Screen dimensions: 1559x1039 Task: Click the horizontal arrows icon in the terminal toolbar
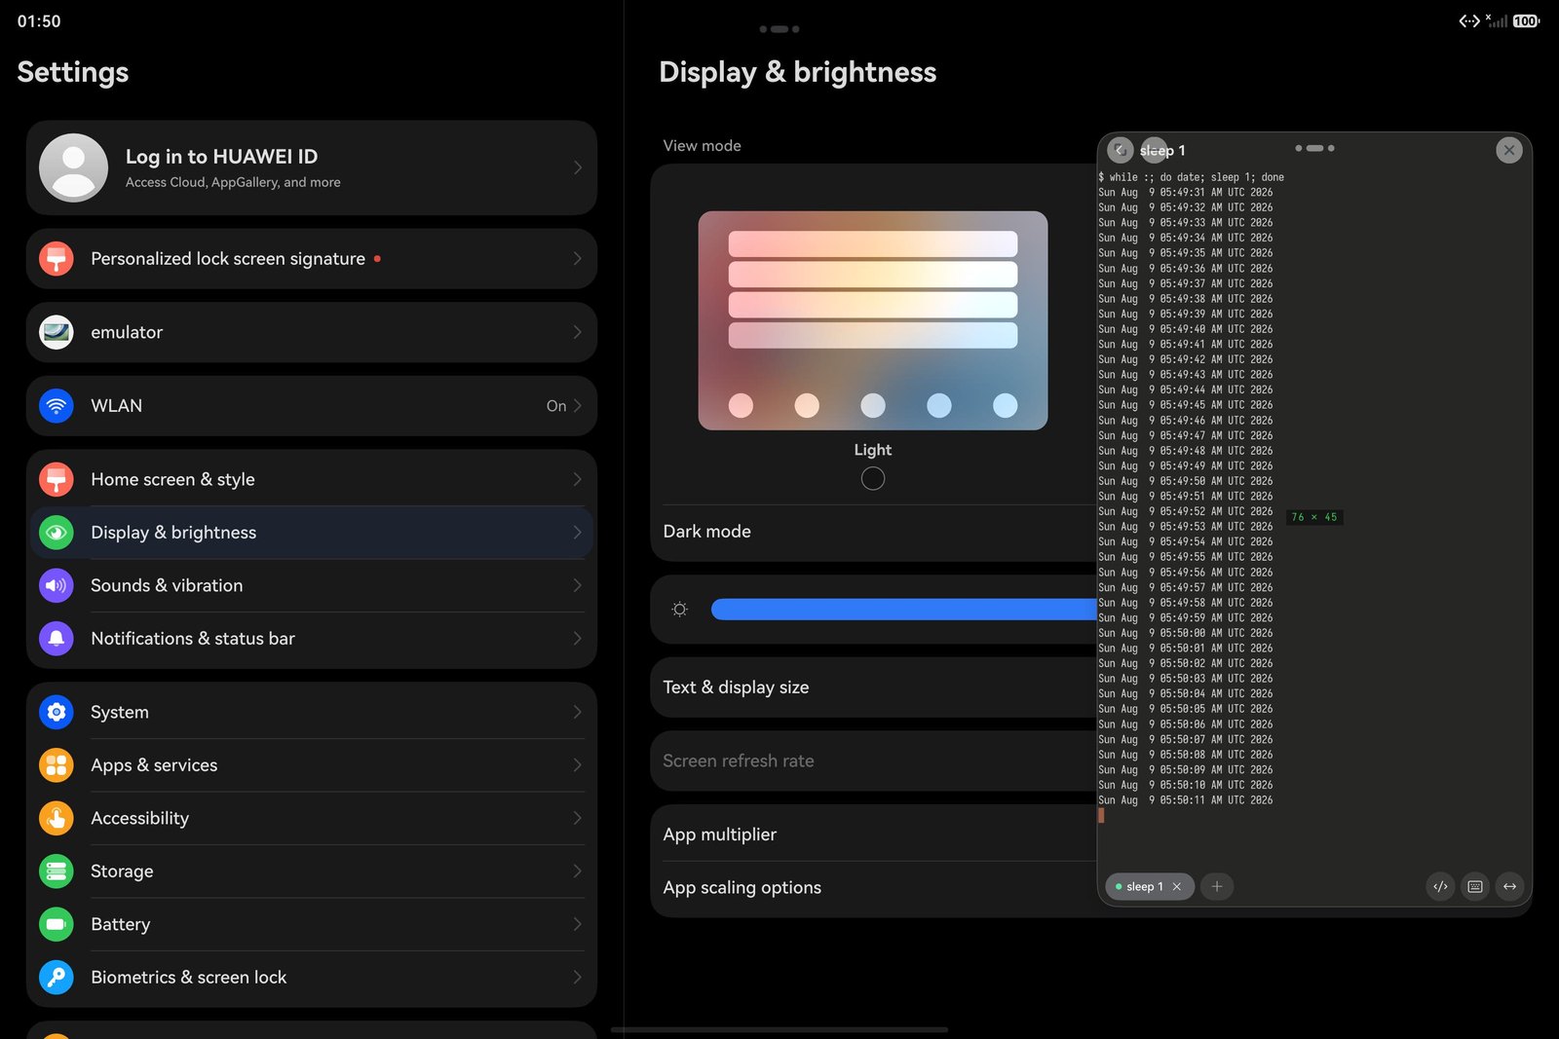point(1509,886)
